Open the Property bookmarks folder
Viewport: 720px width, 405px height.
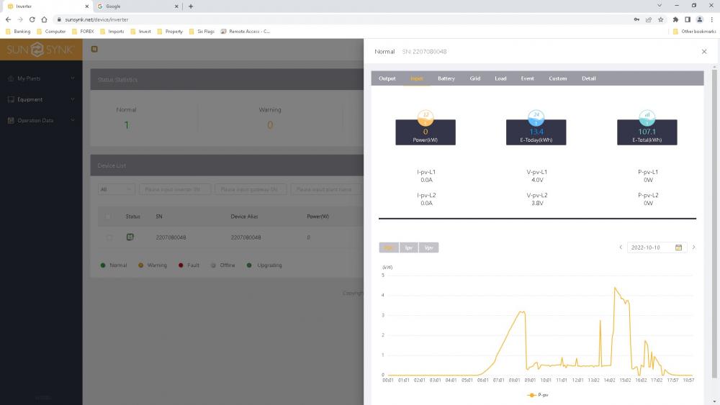170,32
